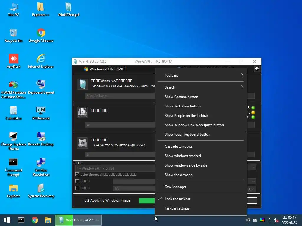Choose Cascade windows
The width and height of the screenshot is (302, 226).
click(x=201, y=147)
